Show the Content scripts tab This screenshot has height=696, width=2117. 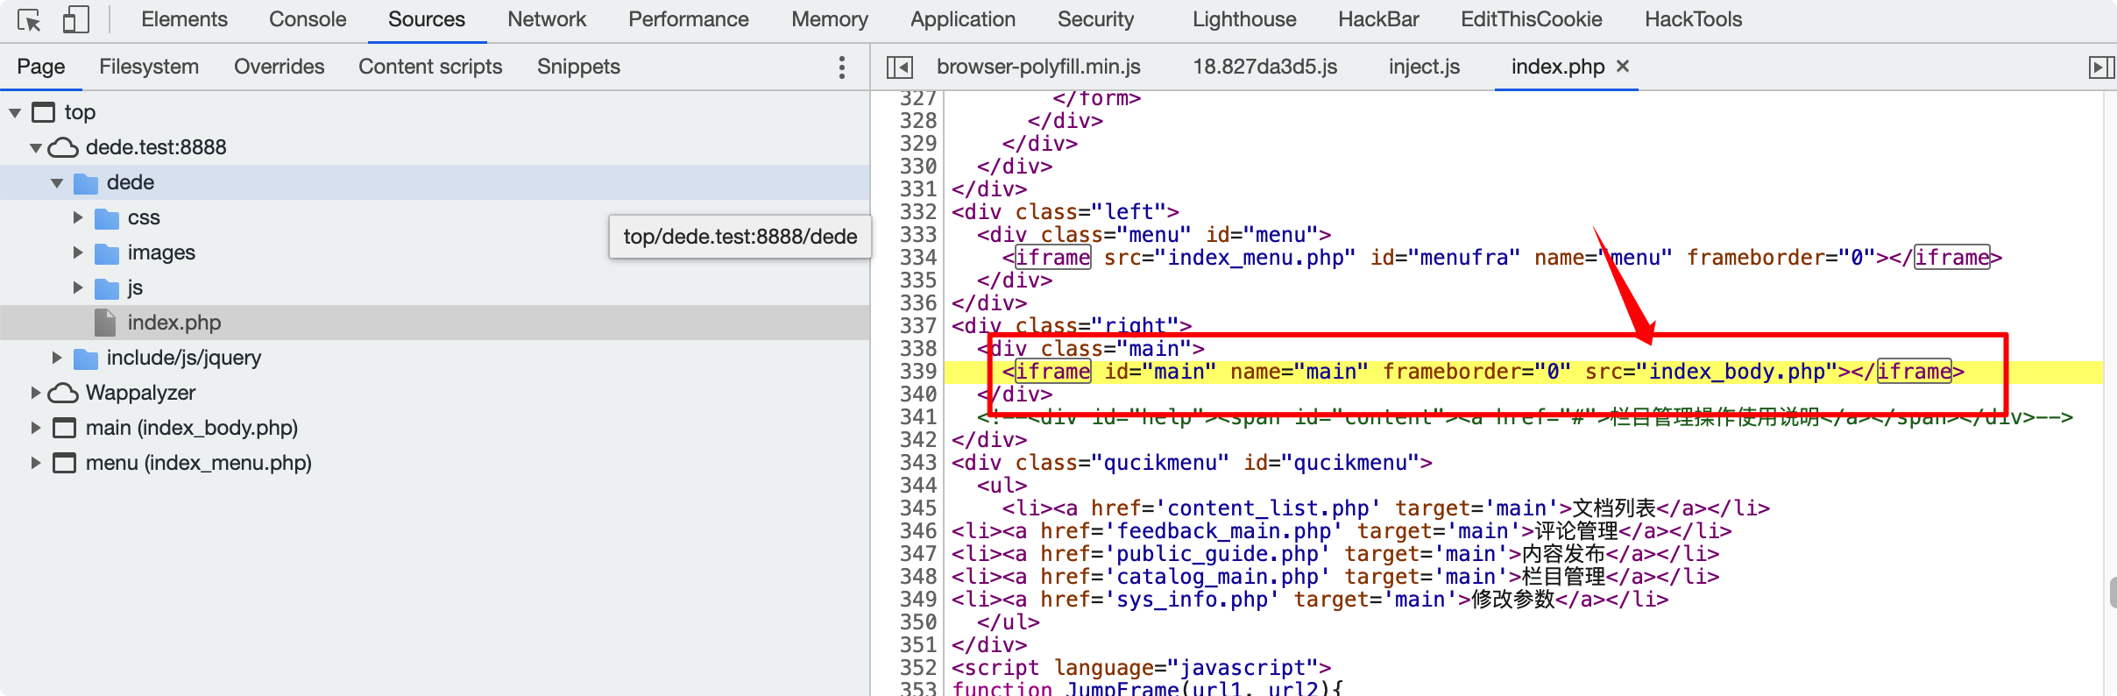point(430,67)
